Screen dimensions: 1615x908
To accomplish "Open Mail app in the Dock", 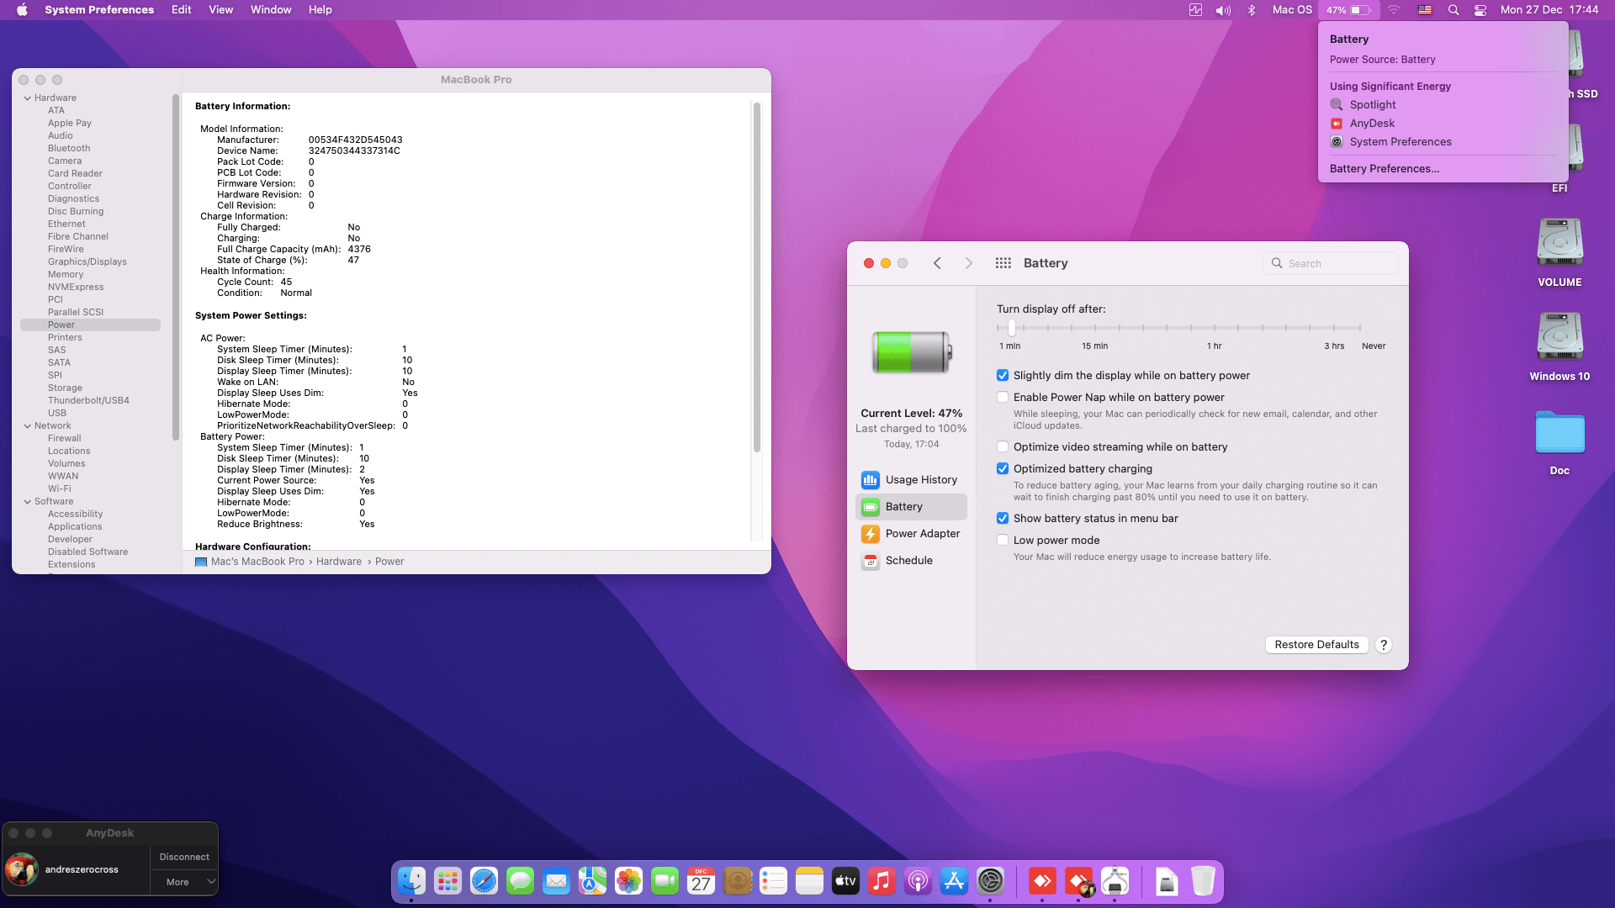I will [556, 881].
